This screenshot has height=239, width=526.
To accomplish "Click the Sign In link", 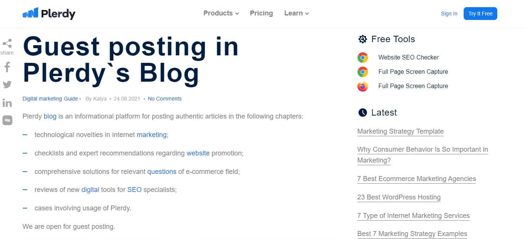I will pos(449,14).
